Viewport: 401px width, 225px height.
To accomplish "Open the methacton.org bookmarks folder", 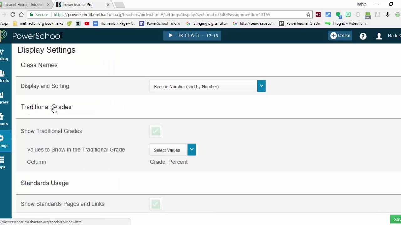I will coord(38,23).
